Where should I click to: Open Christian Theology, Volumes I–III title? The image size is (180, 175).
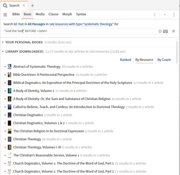tap(37, 147)
